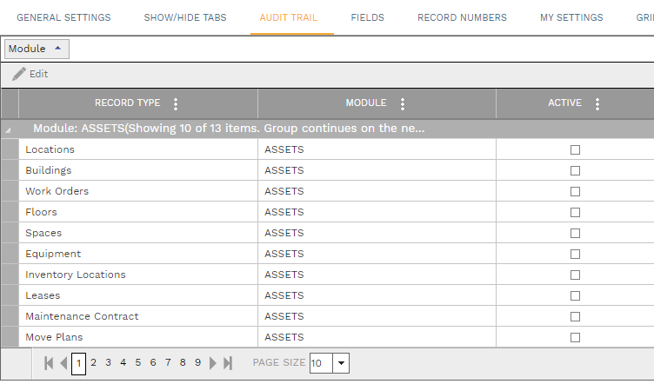Switch to the Fields tab

pyautogui.click(x=367, y=17)
